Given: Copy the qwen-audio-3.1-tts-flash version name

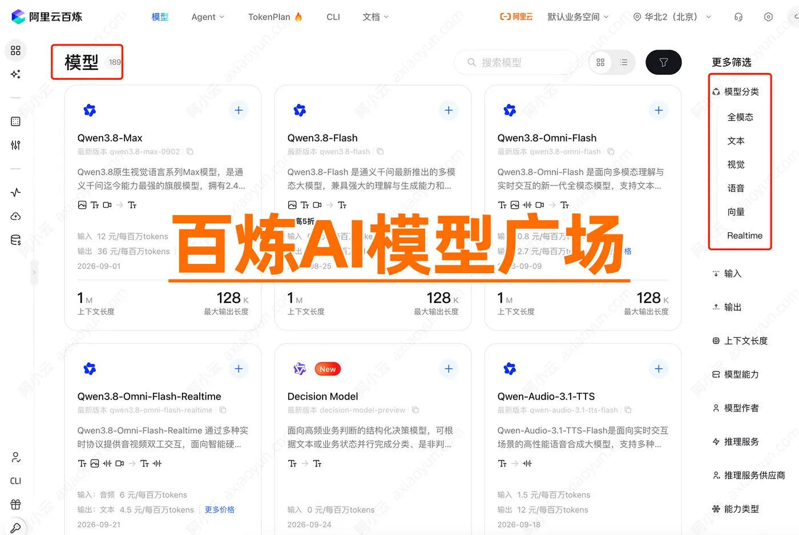Looking at the screenshot, I should click(628, 410).
